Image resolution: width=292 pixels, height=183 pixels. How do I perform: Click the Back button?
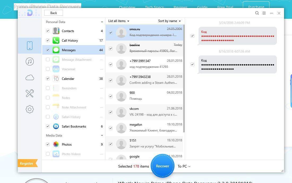click(x=54, y=13)
